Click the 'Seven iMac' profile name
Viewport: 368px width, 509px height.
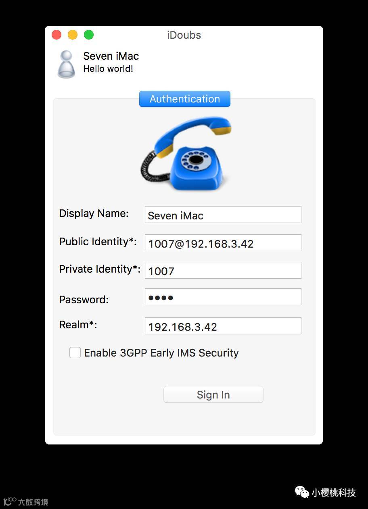coord(111,56)
